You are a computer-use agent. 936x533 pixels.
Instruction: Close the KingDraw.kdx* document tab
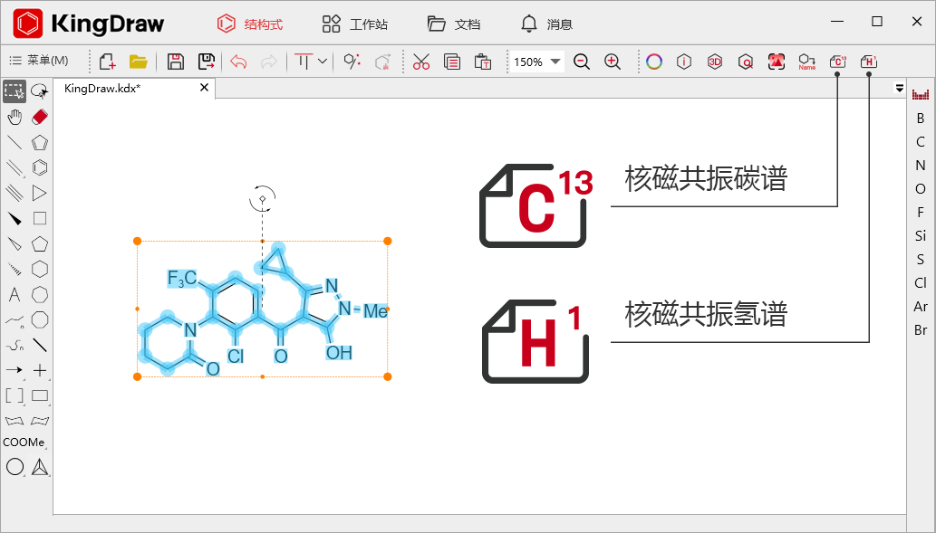[x=204, y=88]
